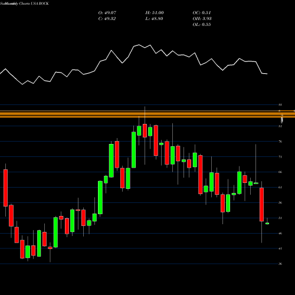Click the high value 'H: 51.00'
This screenshot has height=295, width=295.
coord(155,13)
